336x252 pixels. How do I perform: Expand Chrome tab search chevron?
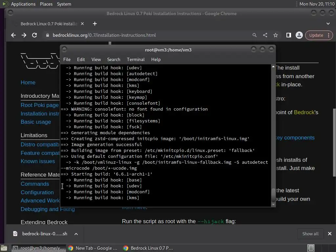click(x=328, y=24)
